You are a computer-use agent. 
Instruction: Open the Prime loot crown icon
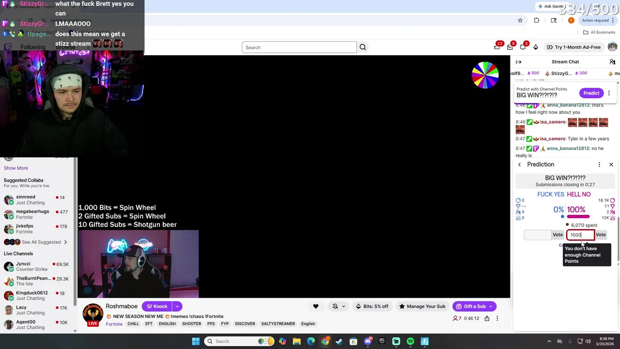(497, 47)
